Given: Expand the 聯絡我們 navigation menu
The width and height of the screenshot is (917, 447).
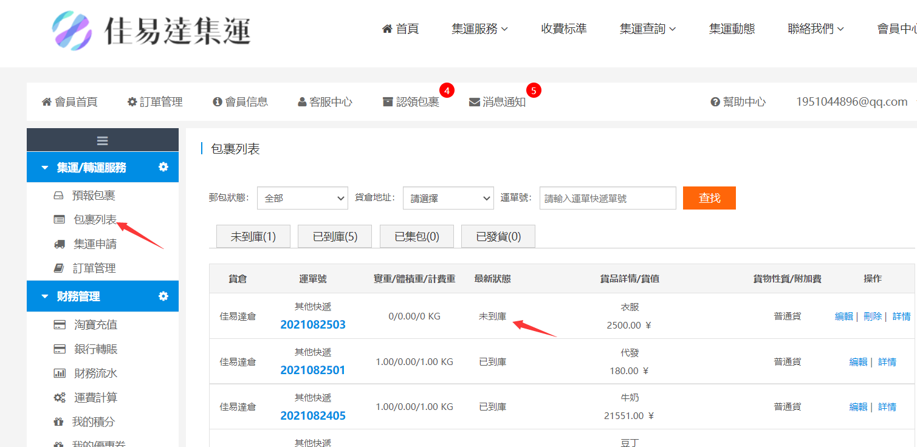Looking at the screenshot, I should click(816, 29).
